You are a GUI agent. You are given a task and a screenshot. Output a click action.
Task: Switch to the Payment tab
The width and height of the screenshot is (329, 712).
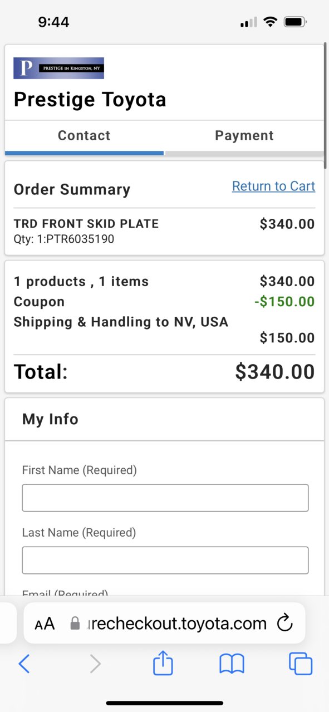tap(244, 135)
